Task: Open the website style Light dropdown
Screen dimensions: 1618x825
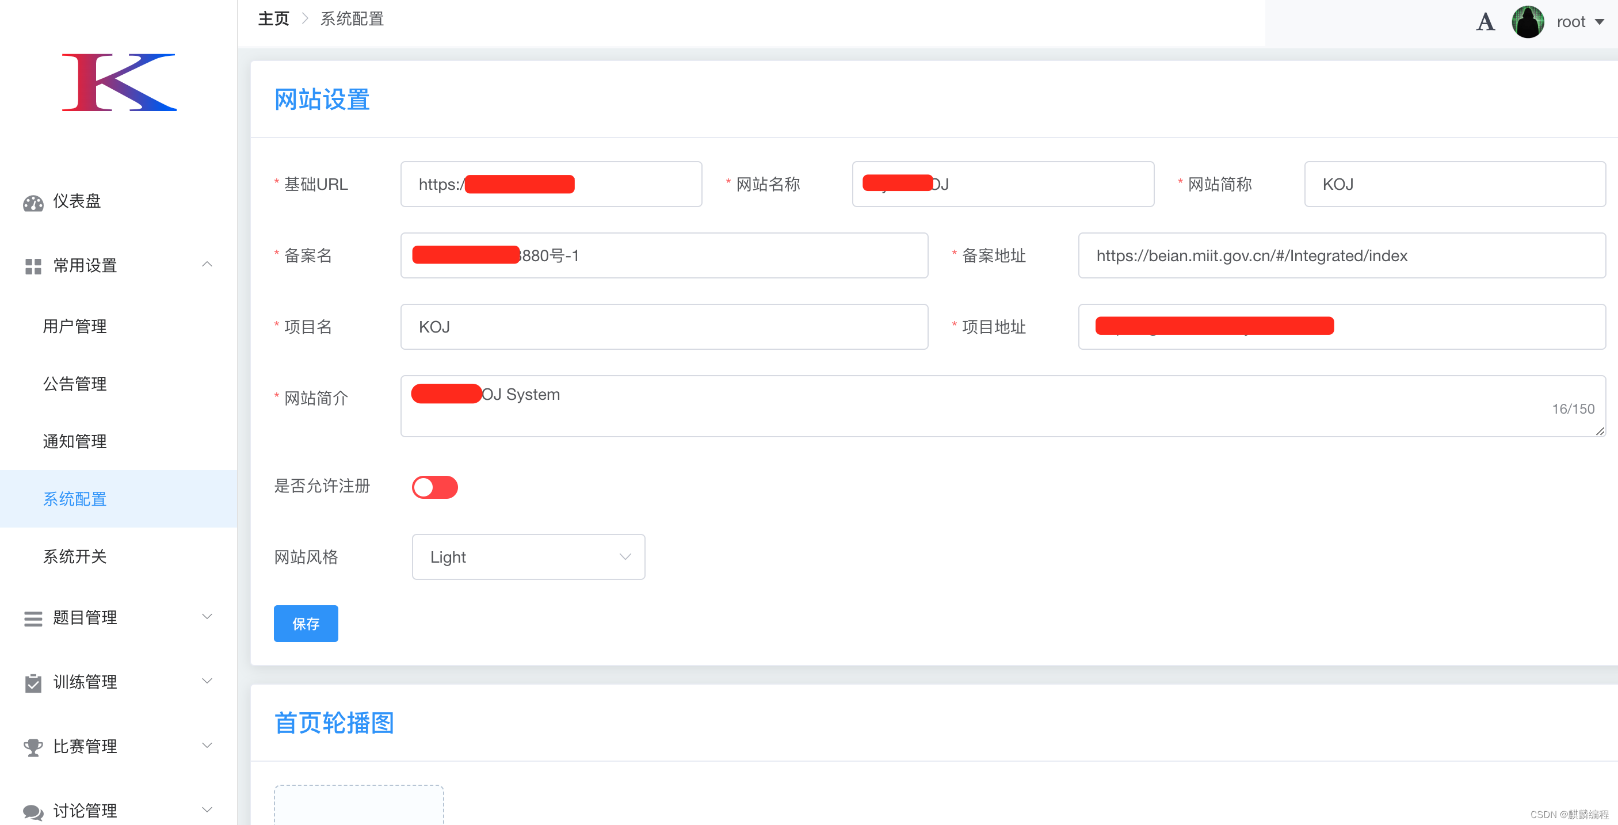Action: coord(528,557)
